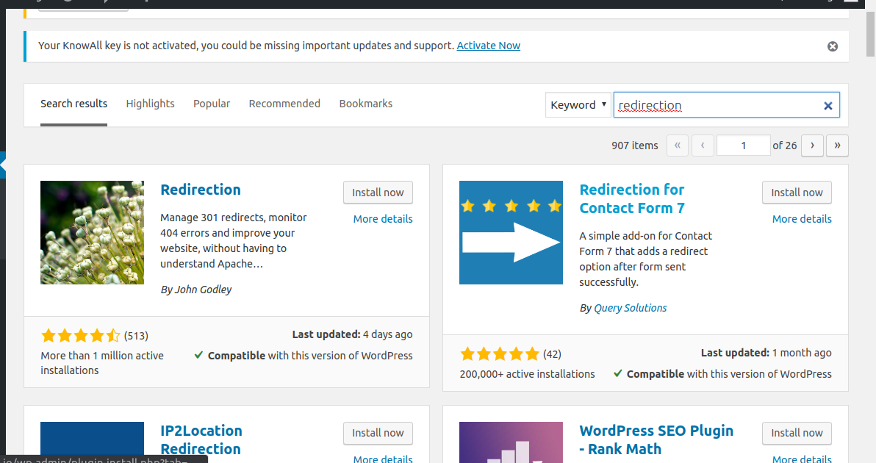Open the Keyword search type dropdown

coord(578,105)
